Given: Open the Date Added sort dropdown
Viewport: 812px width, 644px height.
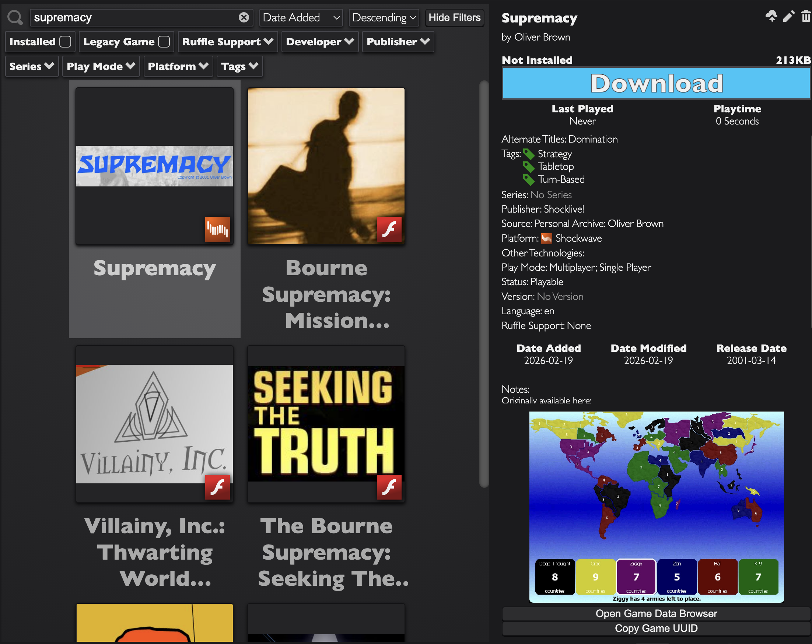Looking at the screenshot, I should [301, 17].
